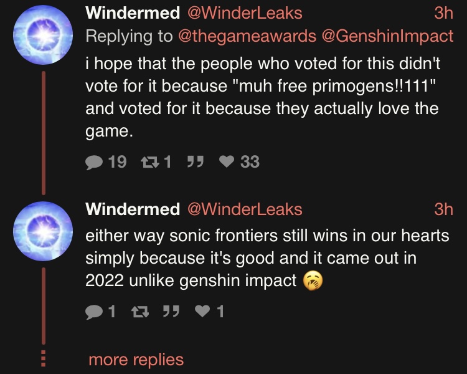The width and height of the screenshot is (467, 374).
Task: Retweet the sonic frontiers tweet
Action: [140, 312]
